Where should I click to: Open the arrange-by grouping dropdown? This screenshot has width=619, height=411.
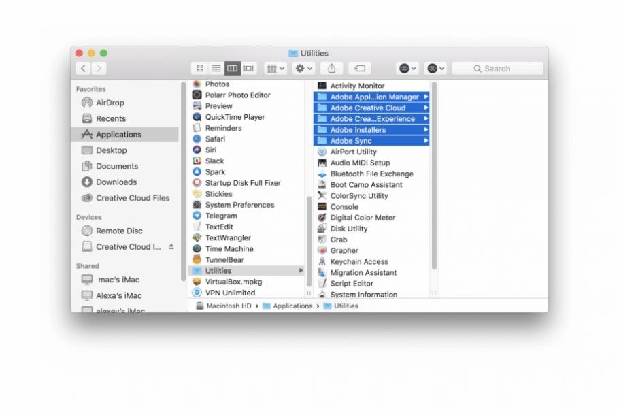[275, 69]
